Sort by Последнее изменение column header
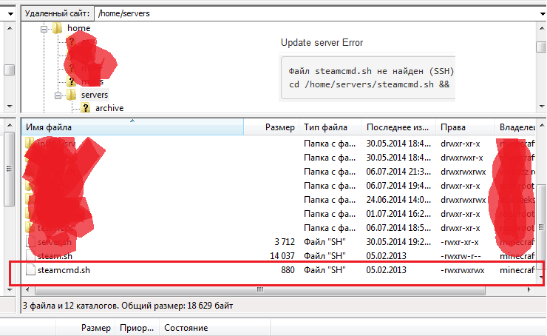547x336 pixels. coord(397,127)
